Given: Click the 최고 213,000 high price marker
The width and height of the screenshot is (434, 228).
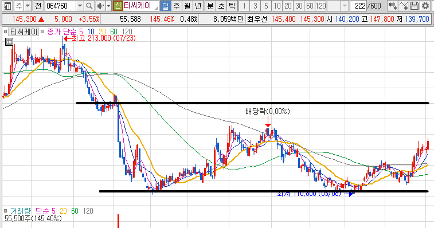Looking at the screenshot, I should [100, 38].
